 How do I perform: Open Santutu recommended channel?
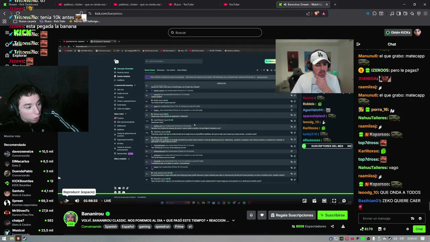tap(29, 193)
